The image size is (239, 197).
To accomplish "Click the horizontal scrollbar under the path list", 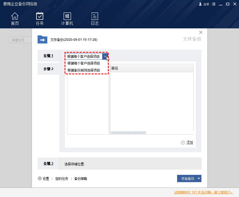I will (128, 132).
